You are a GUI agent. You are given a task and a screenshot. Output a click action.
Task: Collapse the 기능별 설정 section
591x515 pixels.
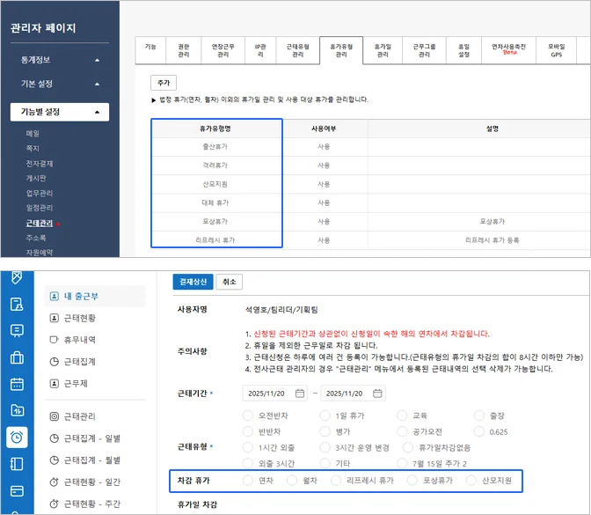(x=60, y=112)
